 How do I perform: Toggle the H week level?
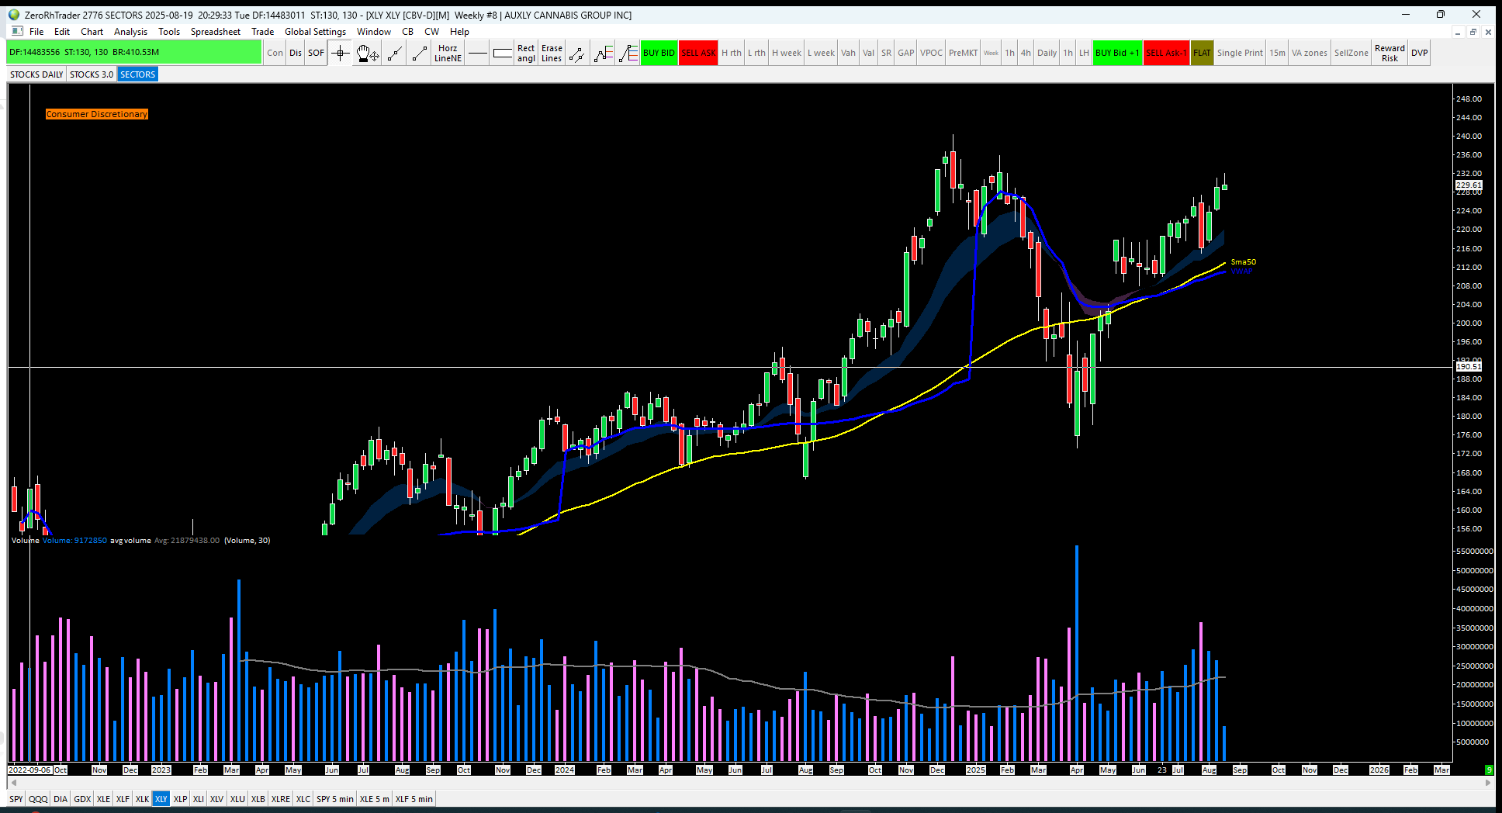[x=787, y=53]
